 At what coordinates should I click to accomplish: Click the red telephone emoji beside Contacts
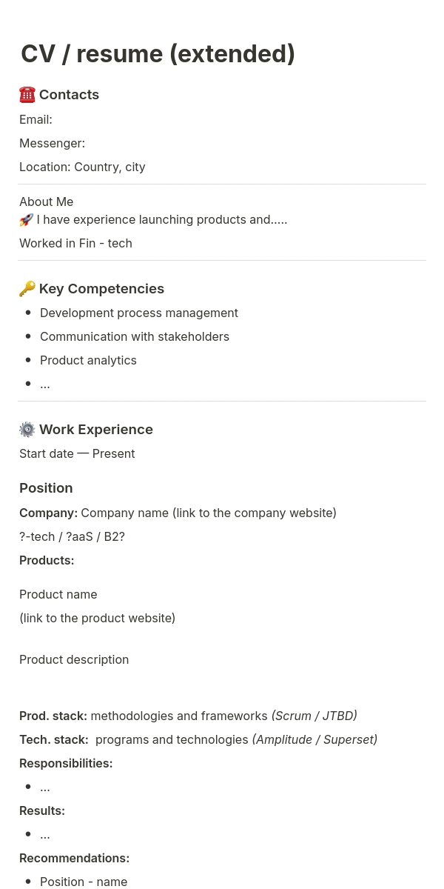pyautogui.click(x=27, y=95)
